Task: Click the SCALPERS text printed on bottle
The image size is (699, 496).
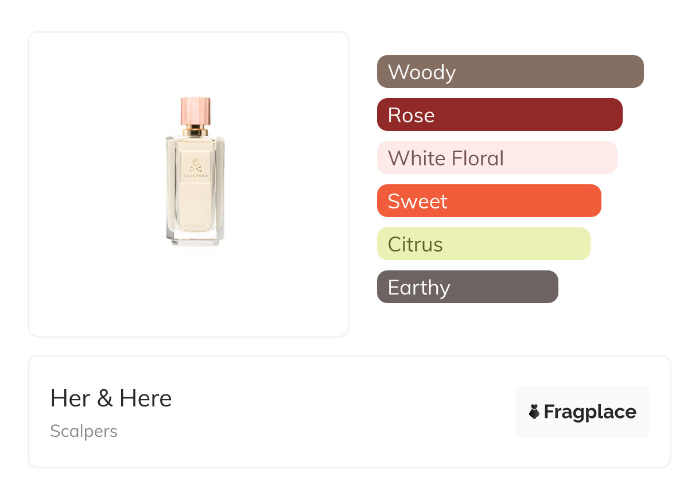Action: click(x=195, y=176)
